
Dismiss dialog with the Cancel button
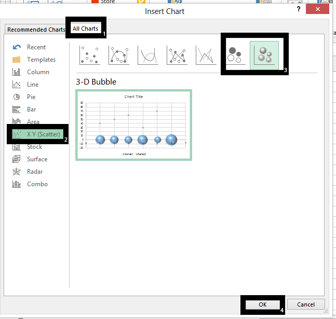click(306, 304)
